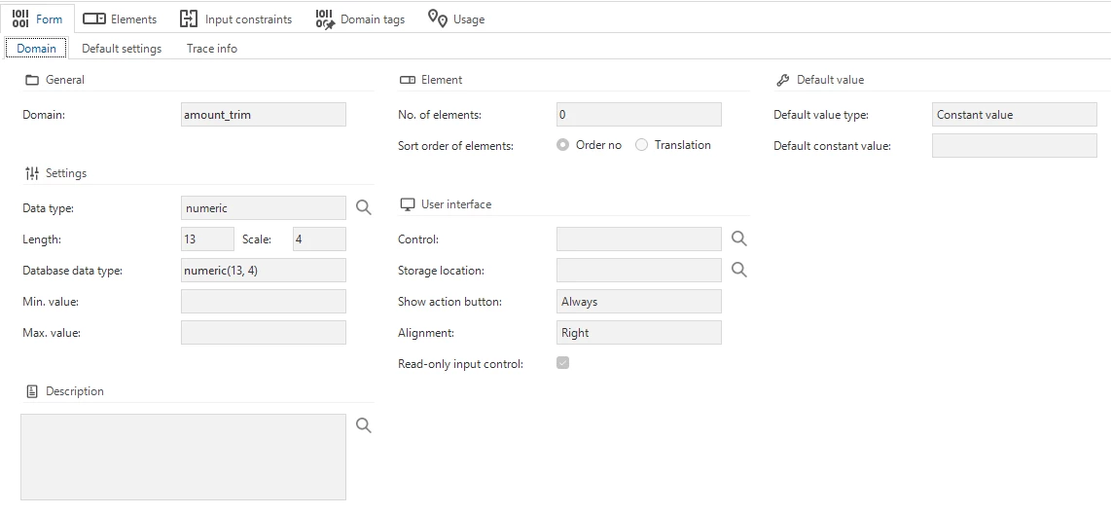Toggle the Read-only input control checkbox
This screenshot has width=1112, height=514.
[562, 363]
